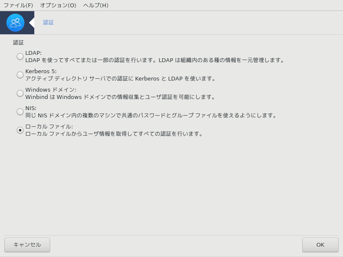Viewport: 343px width, 257px height.
Task: Click the 認証 section label
Action: (18, 42)
